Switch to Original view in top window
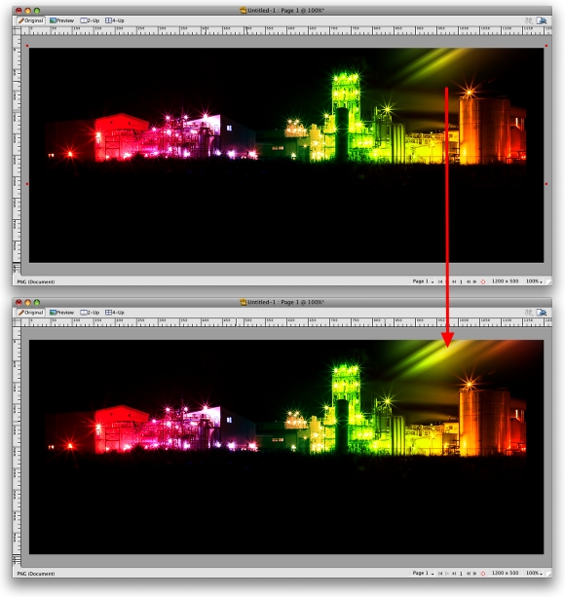Viewport: 565px width, 597px height. [x=31, y=20]
